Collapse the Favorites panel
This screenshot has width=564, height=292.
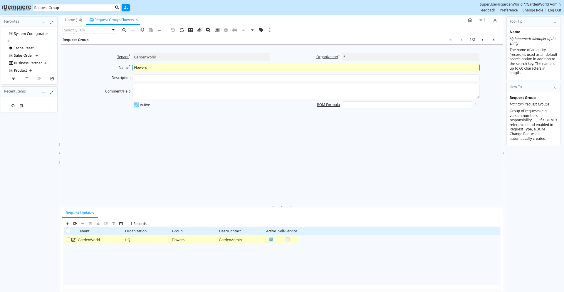point(43,22)
